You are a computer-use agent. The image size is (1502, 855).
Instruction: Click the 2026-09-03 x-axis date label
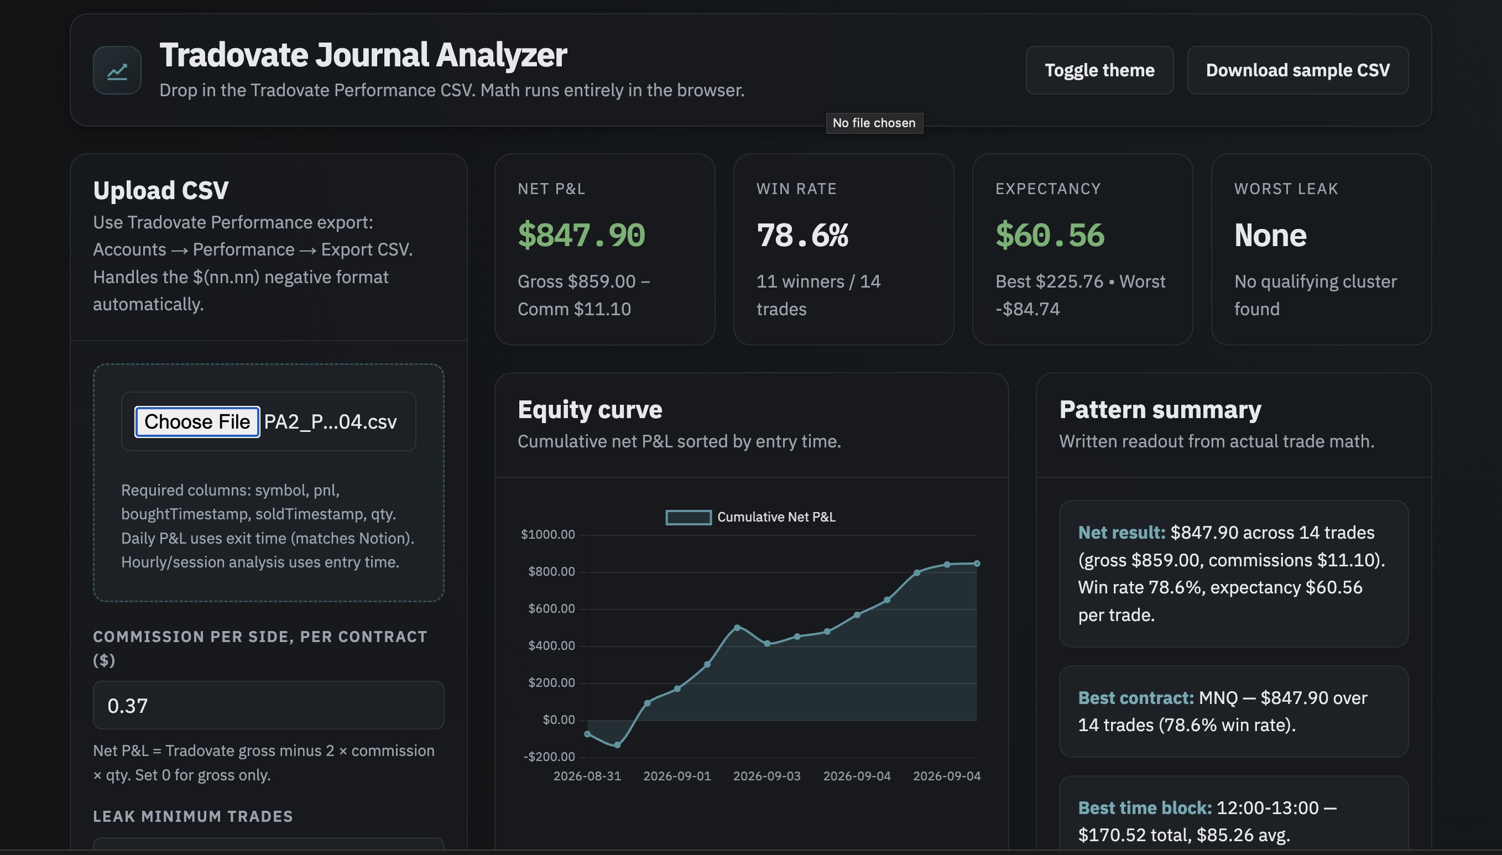pyautogui.click(x=767, y=776)
